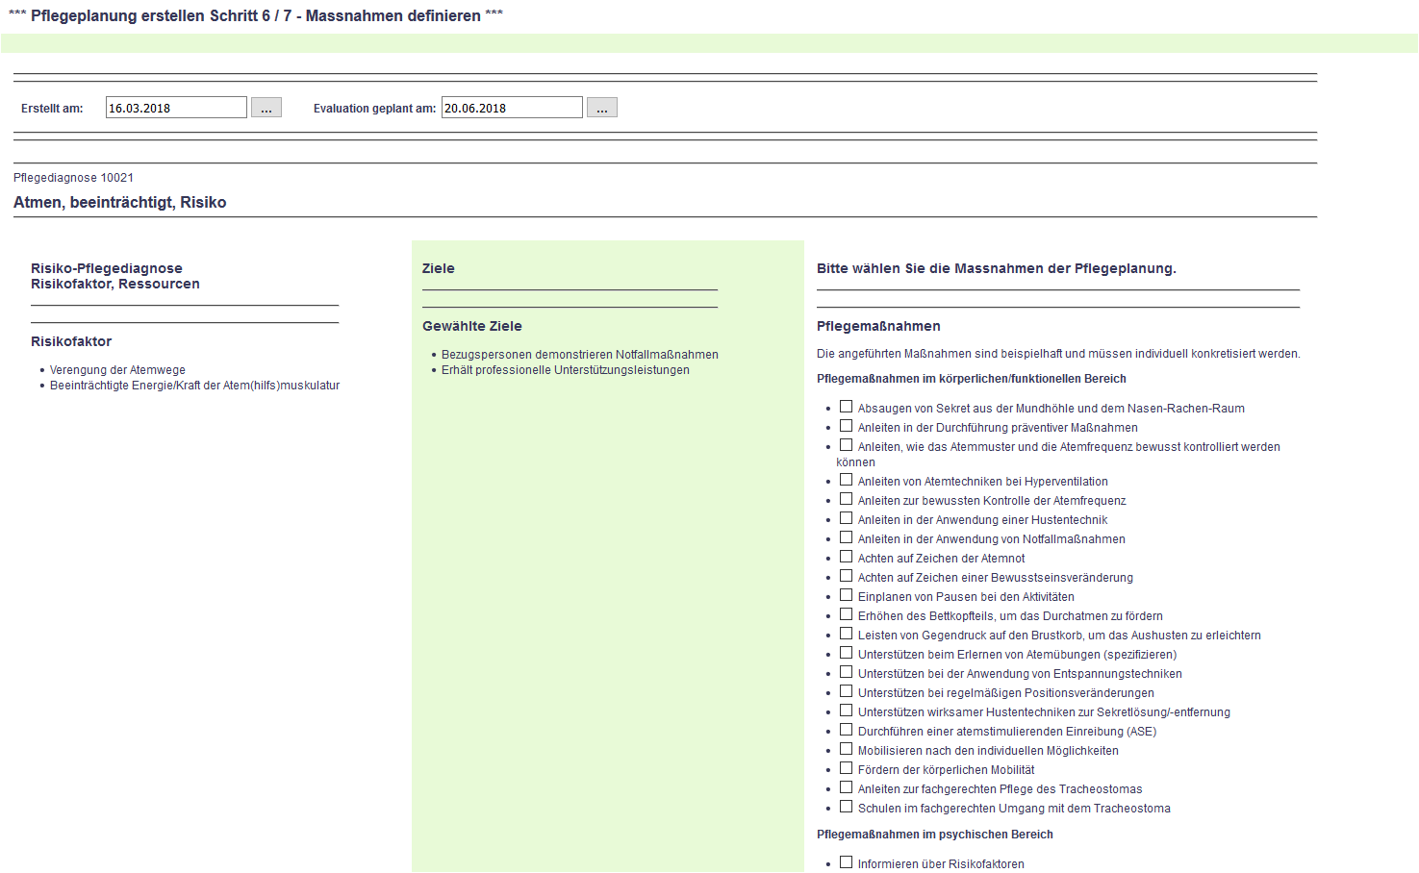Check Anleiten in der Durchführung präventiver Maßnahmen
1419x873 pixels.
point(846,426)
